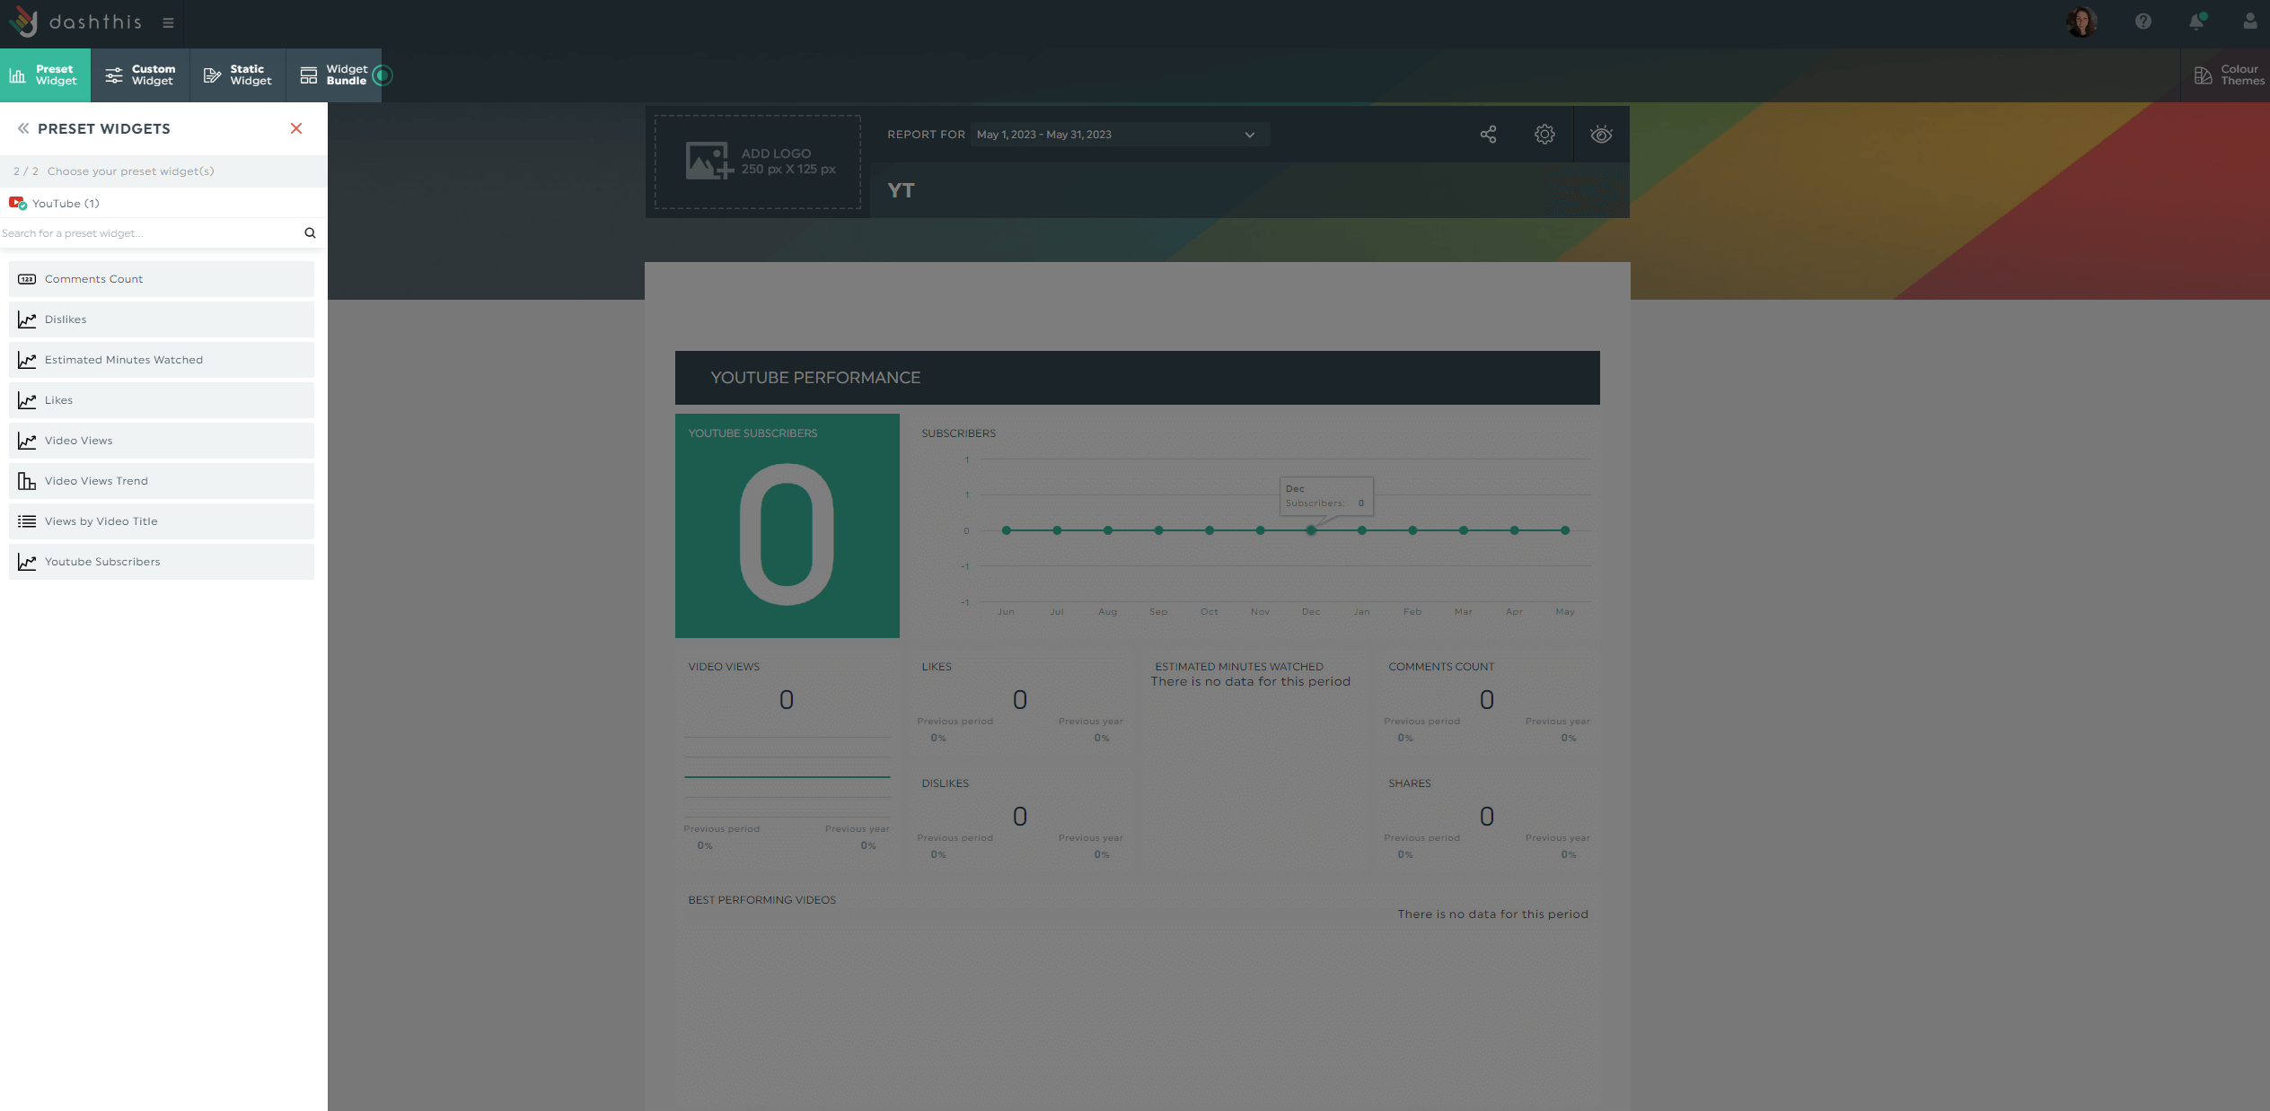2270x1111 pixels.
Task: Add the Dislikes preset widget
Action: (x=162, y=319)
